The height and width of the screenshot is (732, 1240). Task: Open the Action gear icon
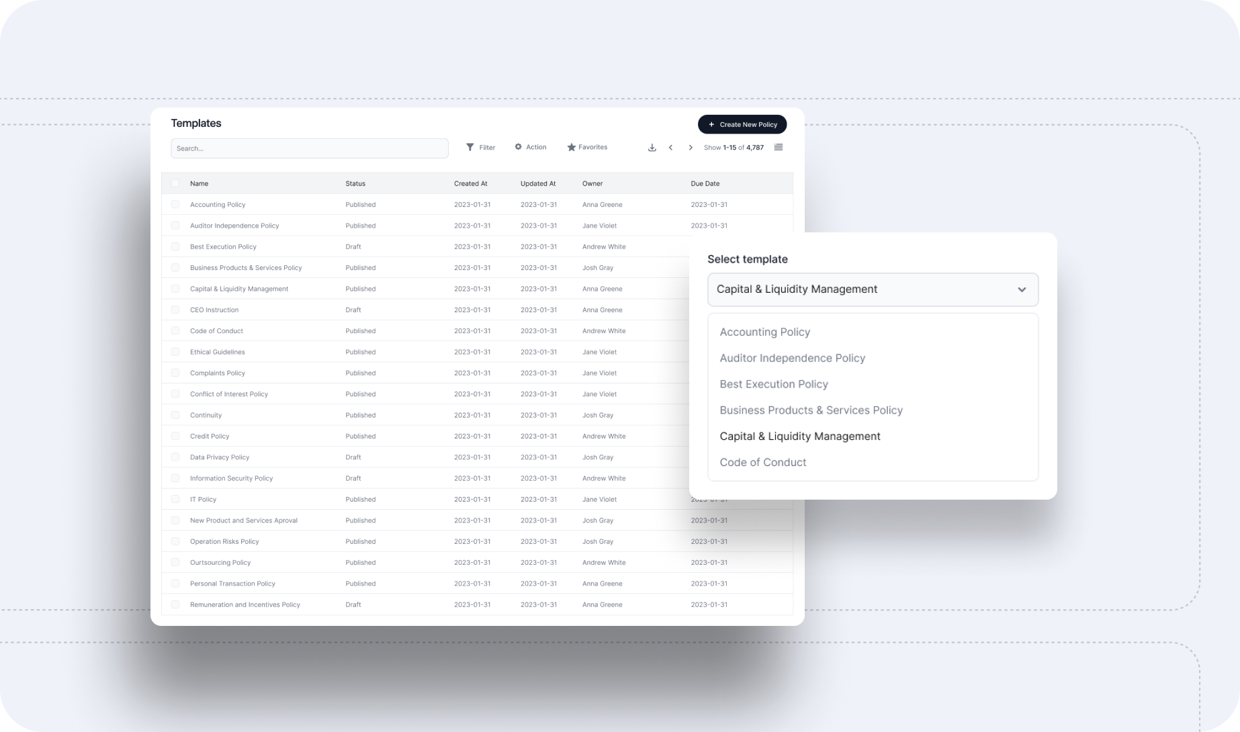click(x=519, y=147)
